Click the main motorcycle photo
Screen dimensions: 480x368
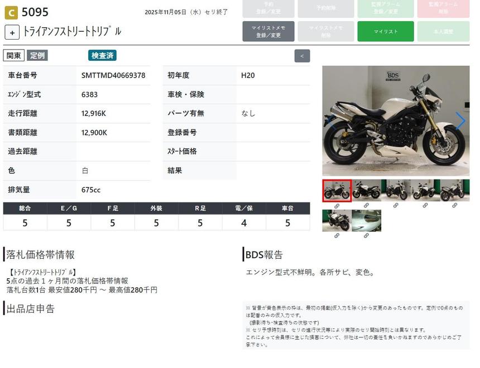click(x=396, y=121)
